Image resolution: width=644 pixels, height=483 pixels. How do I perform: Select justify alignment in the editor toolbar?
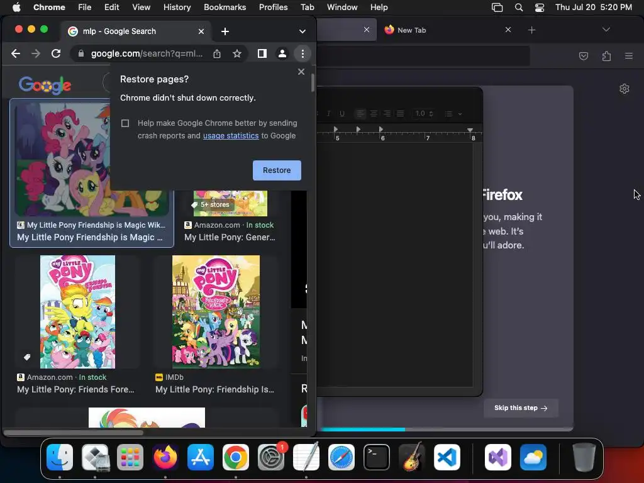point(401,113)
